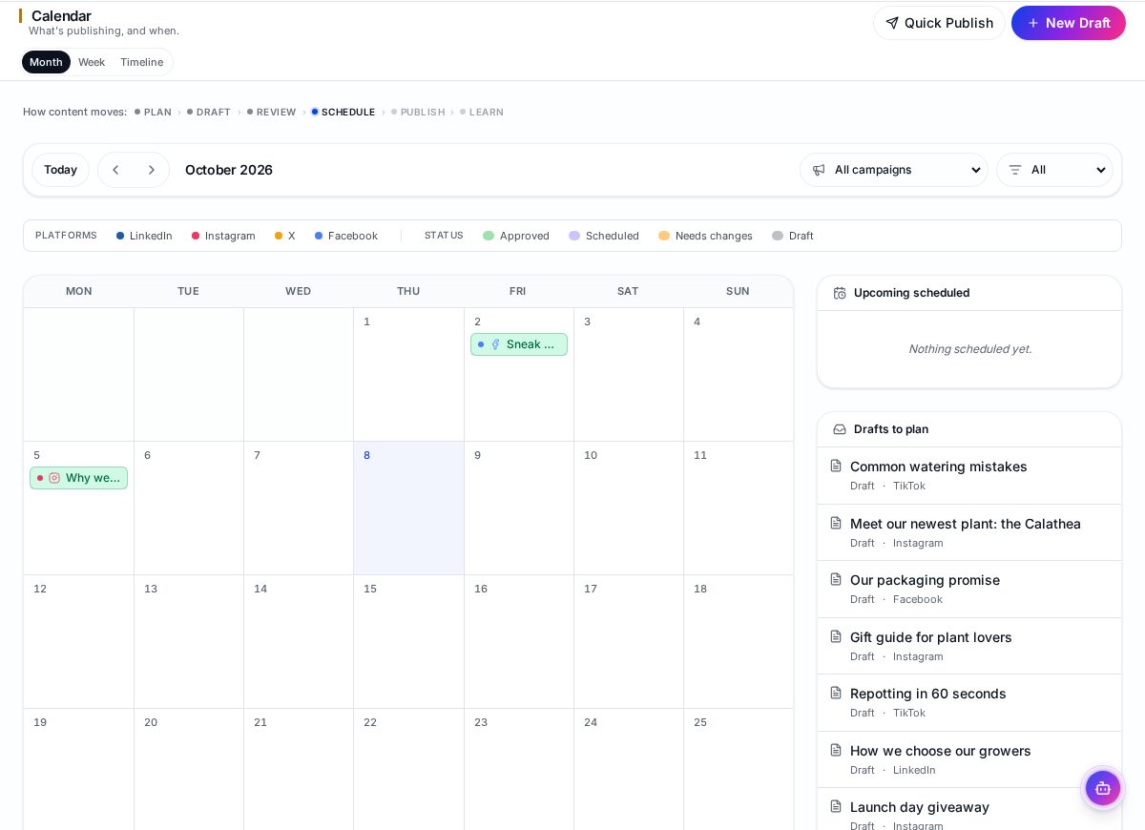The height and width of the screenshot is (830, 1145).
Task: Click the Nothing scheduled yet message
Action: tap(969, 349)
